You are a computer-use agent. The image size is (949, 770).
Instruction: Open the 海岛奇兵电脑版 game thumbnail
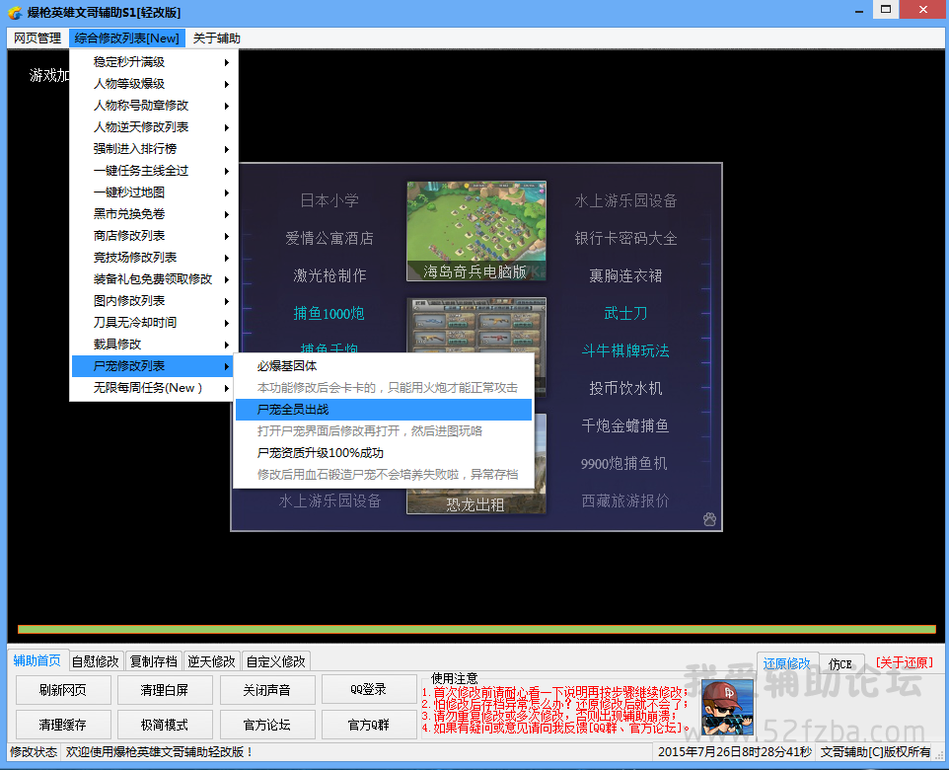tap(475, 231)
